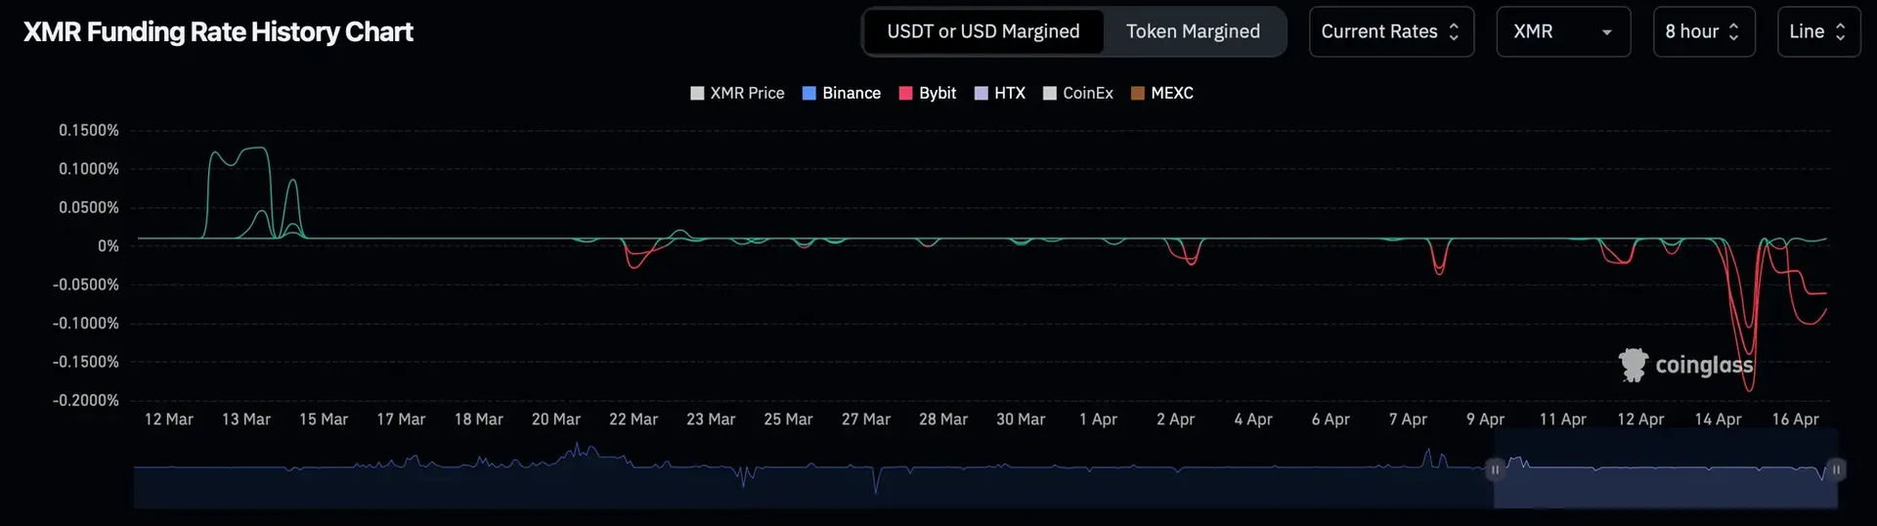Viewport: 1877px width, 526px height.
Task: Toggle MEXC legend entry
Action: click(1161, 93)
